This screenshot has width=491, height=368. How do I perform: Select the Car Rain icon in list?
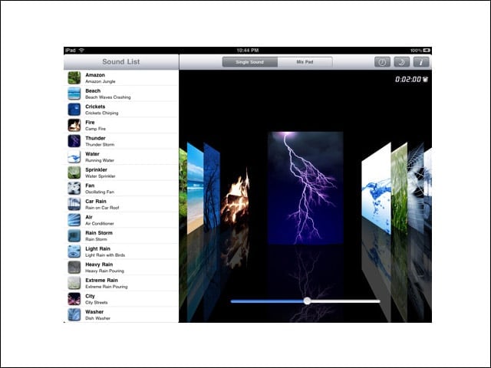pos(74,204)
